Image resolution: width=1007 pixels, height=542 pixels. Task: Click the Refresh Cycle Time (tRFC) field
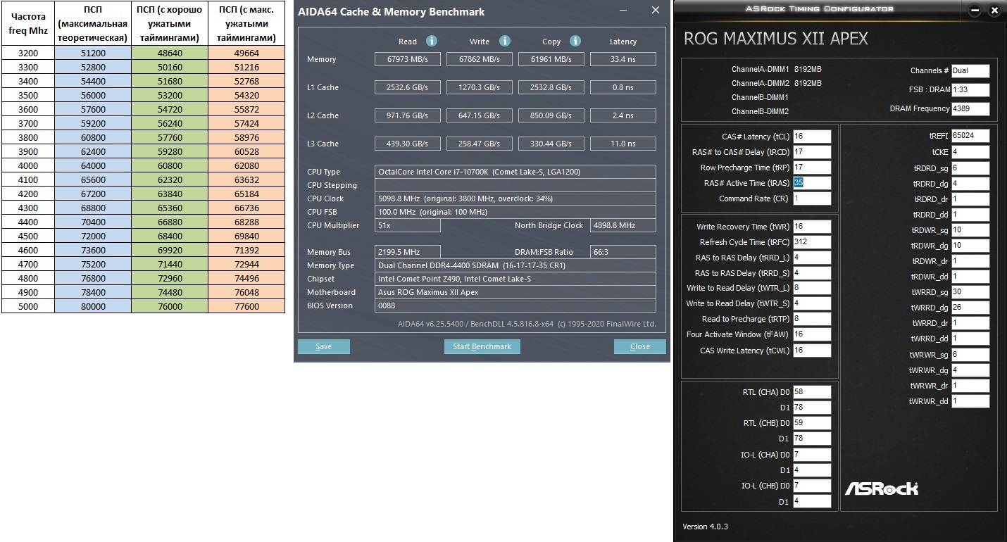tap(812, 242)
